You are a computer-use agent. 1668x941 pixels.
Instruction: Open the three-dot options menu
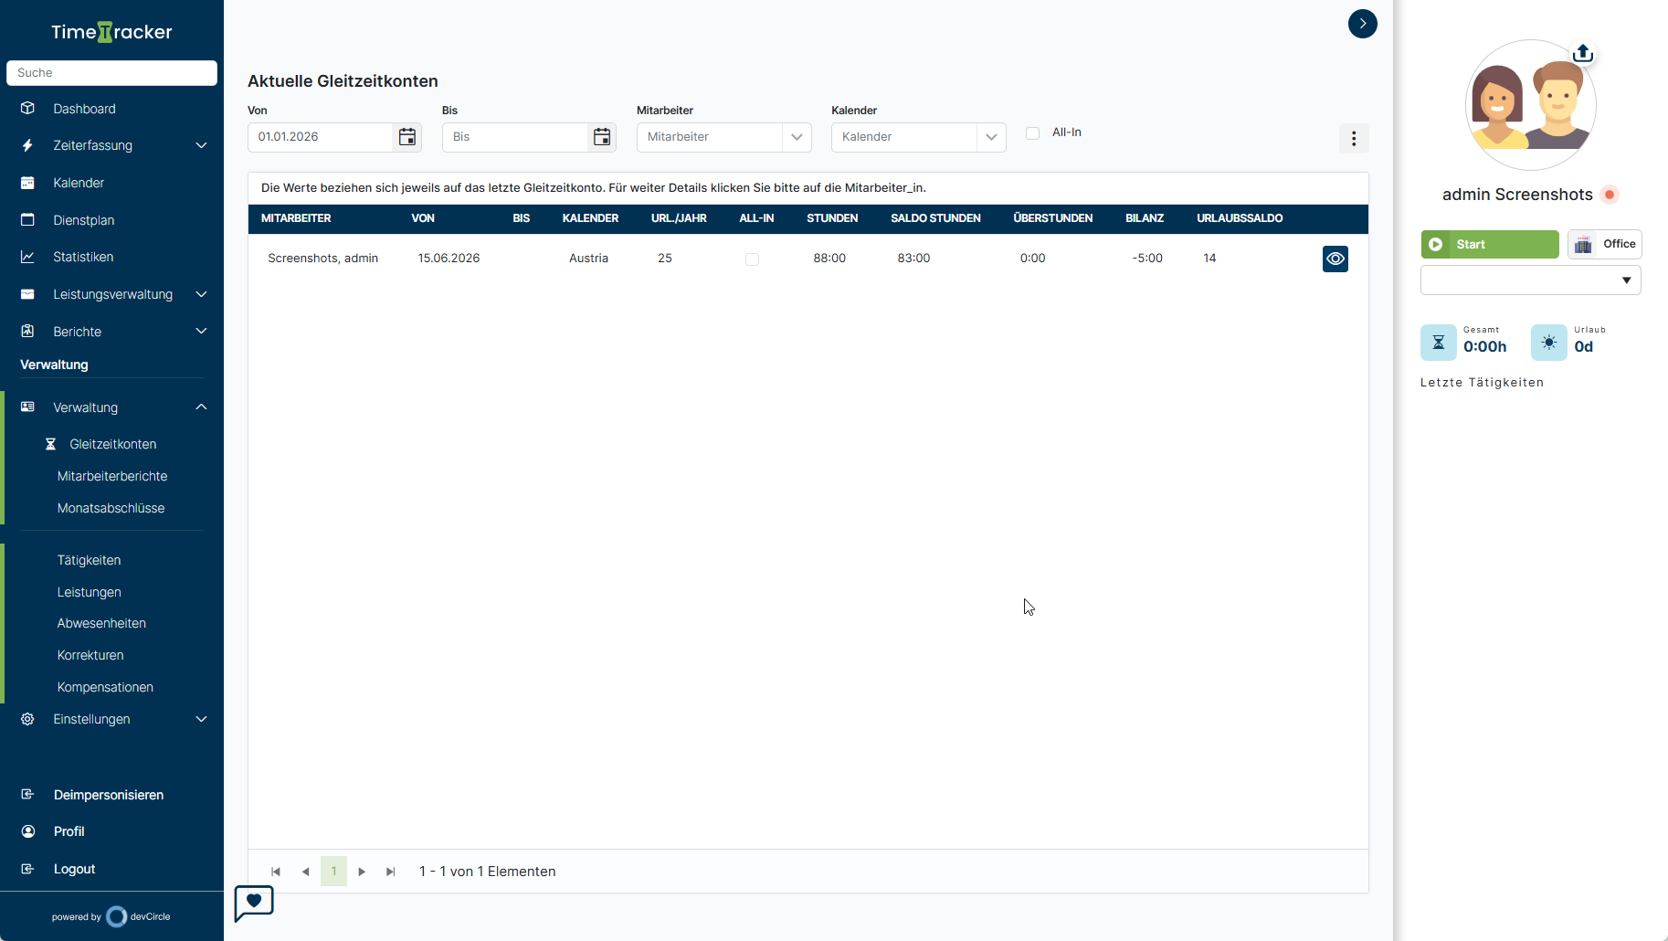coord(1354,139)
